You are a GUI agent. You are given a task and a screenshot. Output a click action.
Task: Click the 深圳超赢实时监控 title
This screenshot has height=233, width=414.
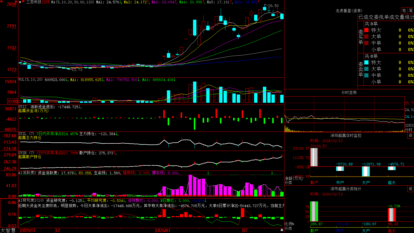[346, 135]
